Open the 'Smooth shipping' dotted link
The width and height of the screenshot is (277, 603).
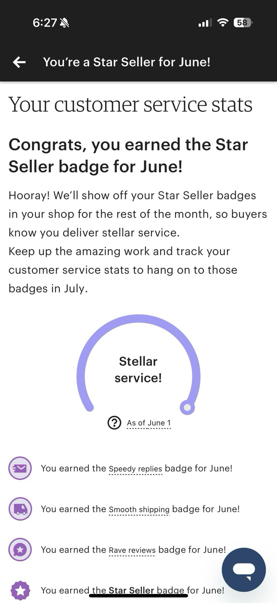point(139,510)
